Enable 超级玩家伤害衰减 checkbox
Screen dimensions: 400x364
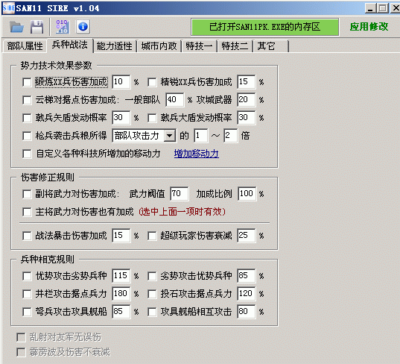[x=152, y=236]
